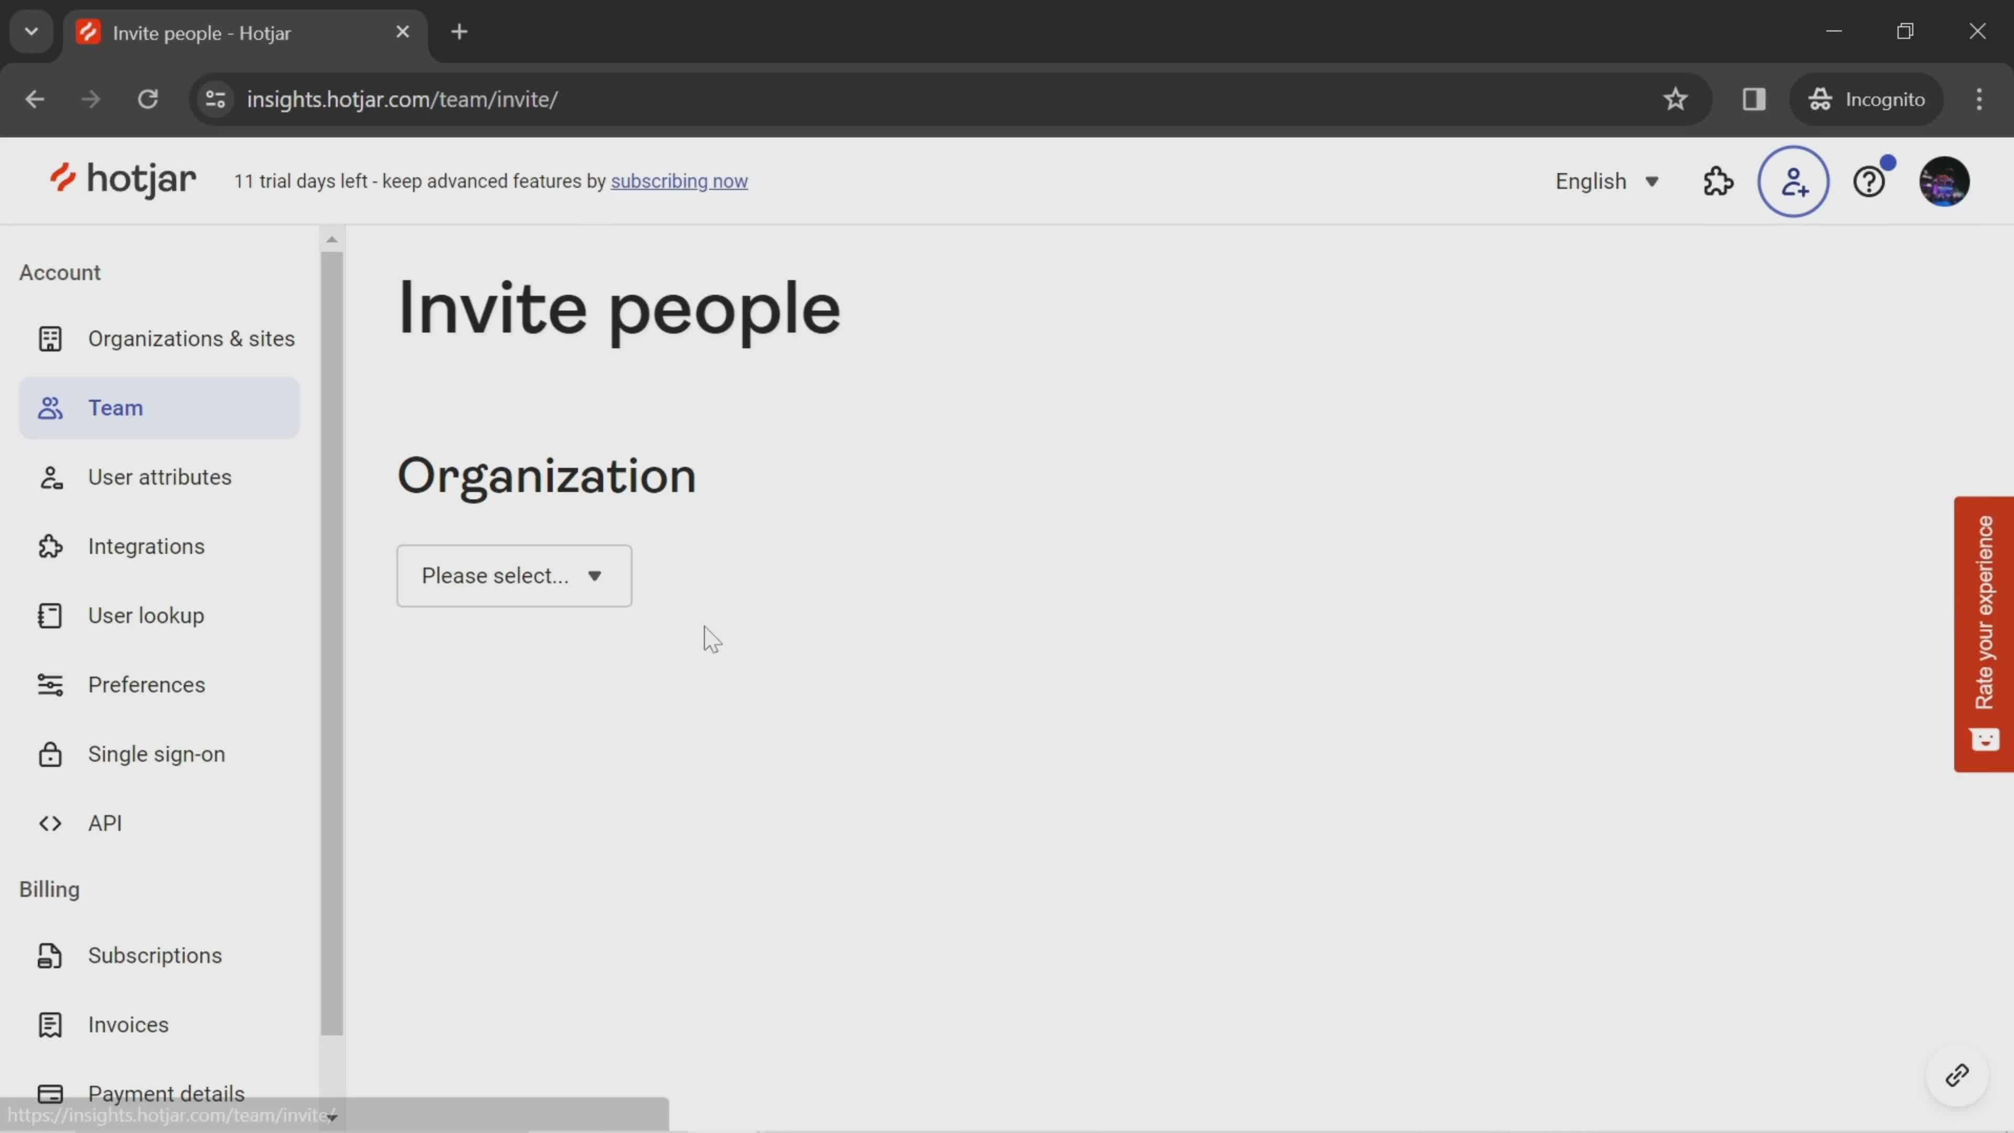
Task: Click the subscribing now link
Action: [x=679, y=180]
